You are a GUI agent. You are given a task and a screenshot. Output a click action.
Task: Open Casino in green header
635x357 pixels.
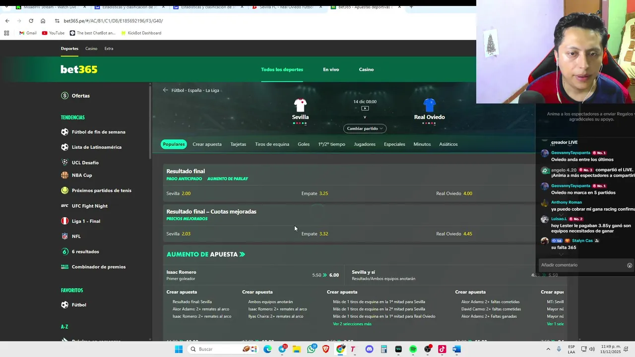pyautogui.click(x=366, y=69)
